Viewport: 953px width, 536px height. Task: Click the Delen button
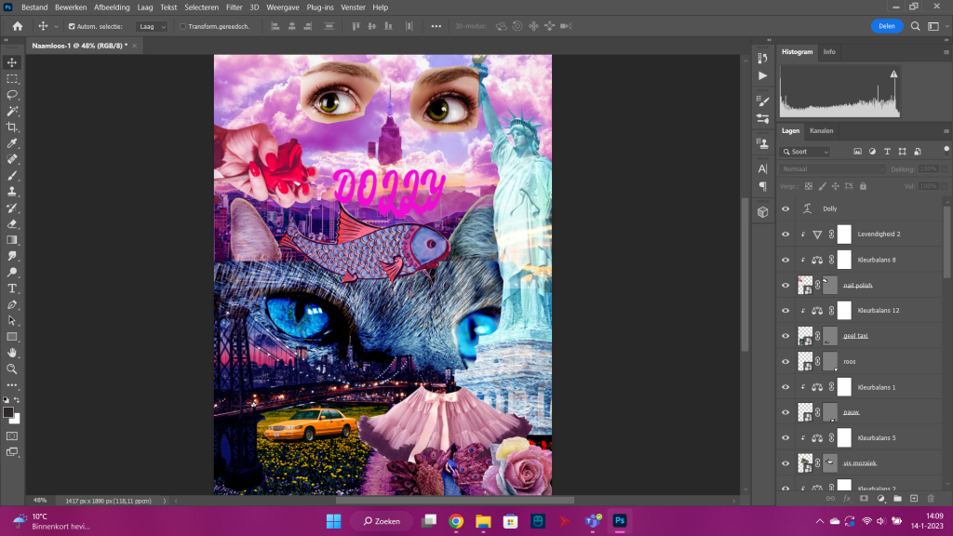(x=887, y=26)
